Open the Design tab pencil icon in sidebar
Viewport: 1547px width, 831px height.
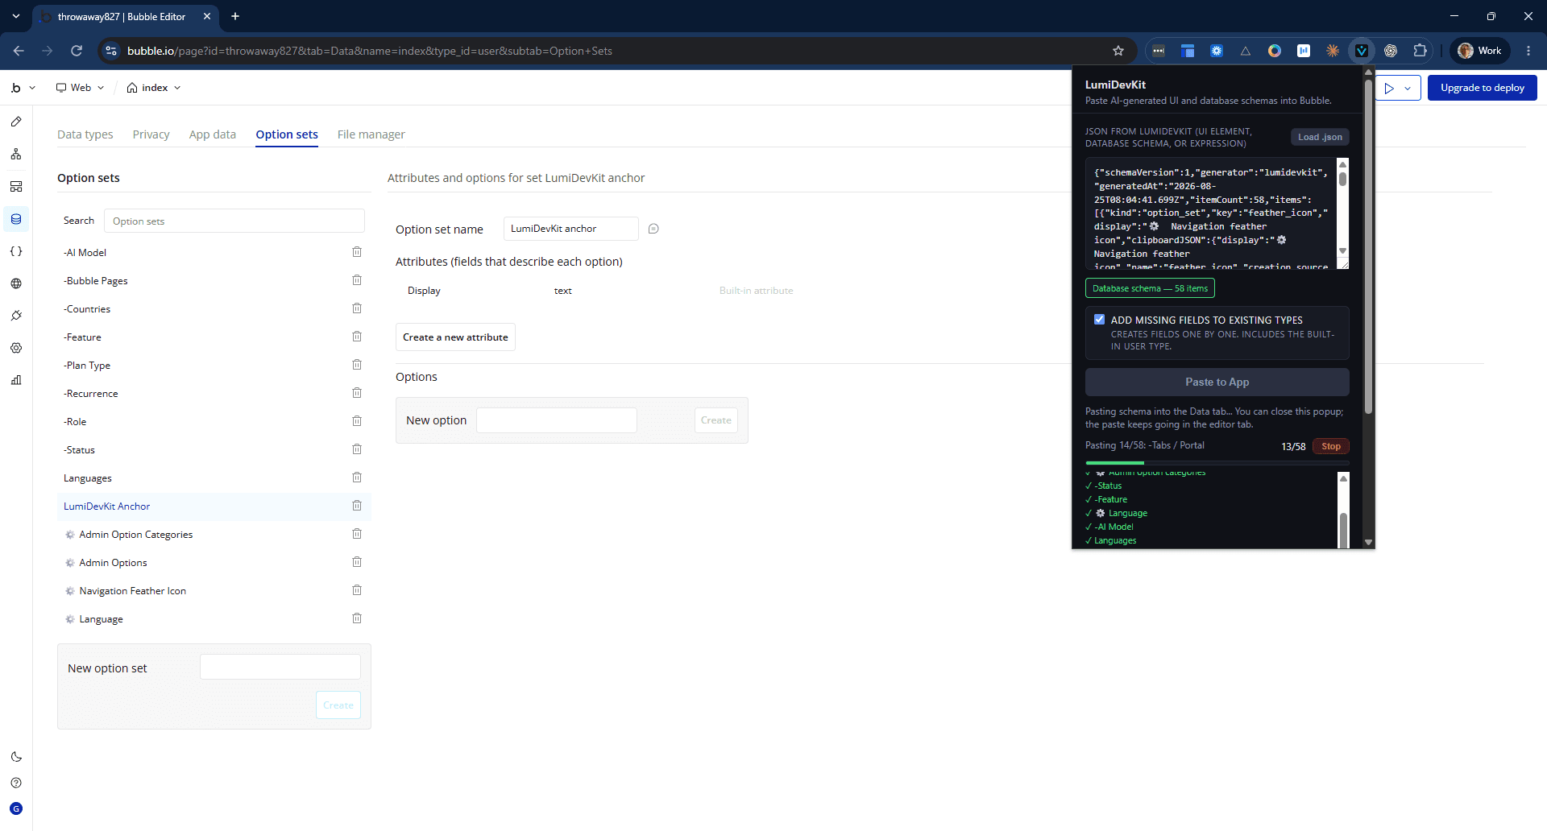click(16, 122)
